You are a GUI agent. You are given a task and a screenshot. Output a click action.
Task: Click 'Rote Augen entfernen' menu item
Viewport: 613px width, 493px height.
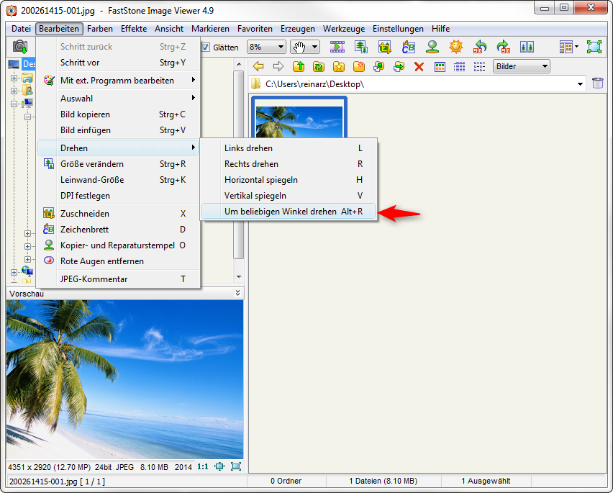(x=101, y=261)
